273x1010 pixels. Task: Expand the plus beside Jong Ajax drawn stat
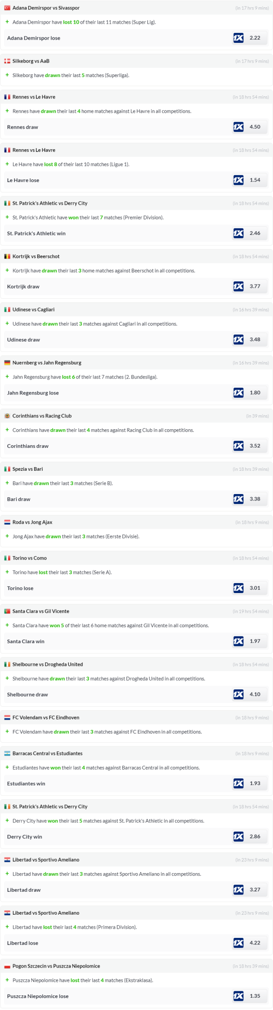pos(7,536)
